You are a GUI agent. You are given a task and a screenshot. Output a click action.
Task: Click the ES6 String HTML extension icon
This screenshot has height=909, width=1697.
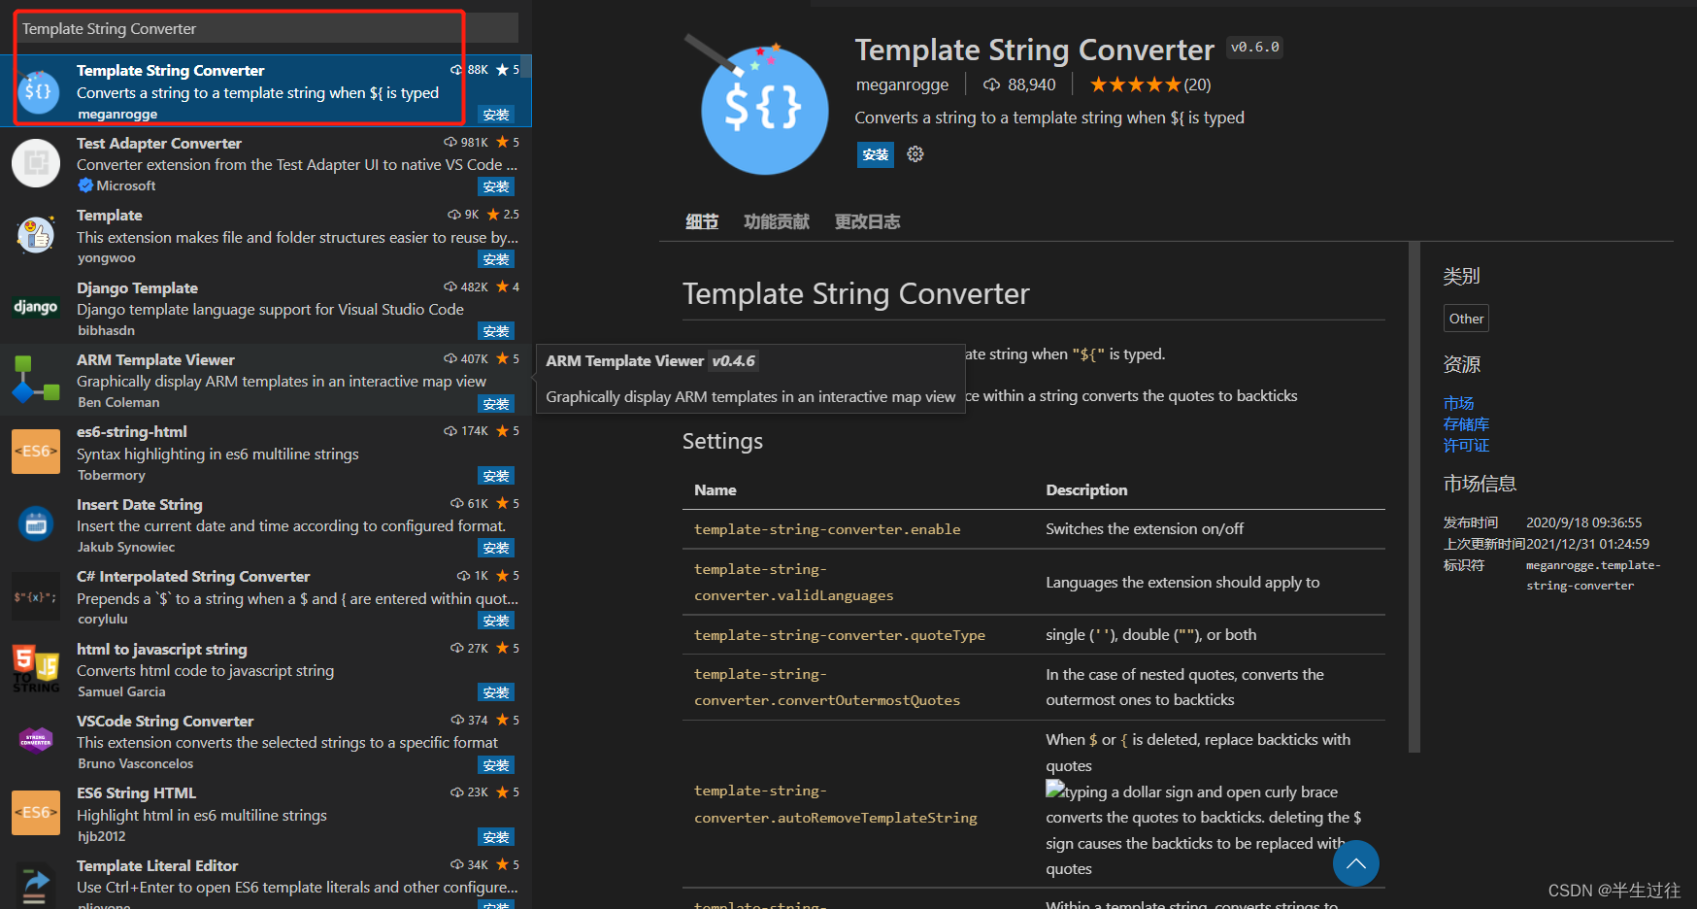click(36, 813)
